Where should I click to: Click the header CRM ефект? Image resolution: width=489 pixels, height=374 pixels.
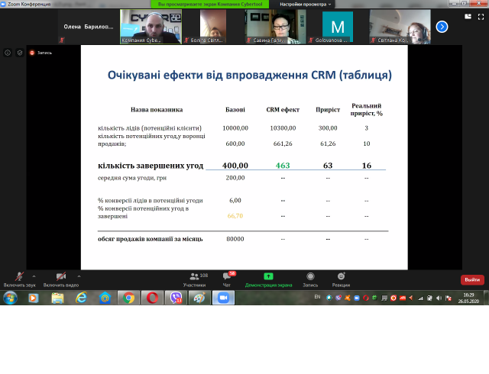(x=283, y=110)
